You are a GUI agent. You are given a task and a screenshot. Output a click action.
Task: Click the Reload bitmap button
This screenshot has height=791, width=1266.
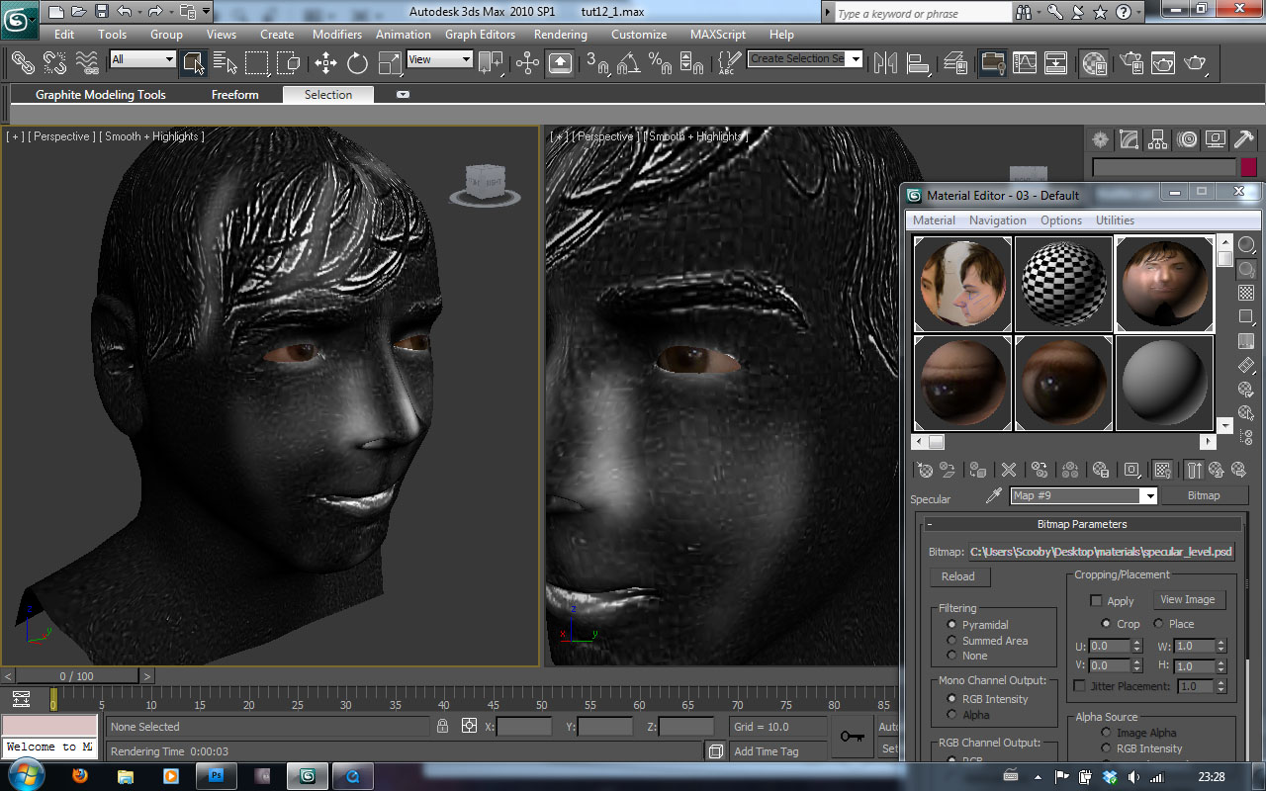[x=958, y=576]
